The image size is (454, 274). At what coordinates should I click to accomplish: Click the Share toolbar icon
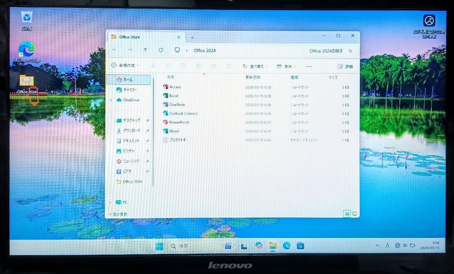coord(214,66)
